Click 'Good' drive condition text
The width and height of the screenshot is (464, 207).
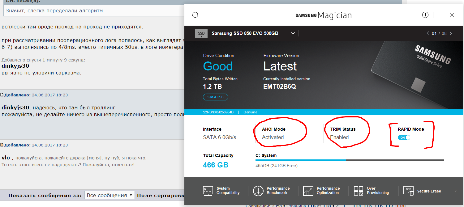coord(218,66)
